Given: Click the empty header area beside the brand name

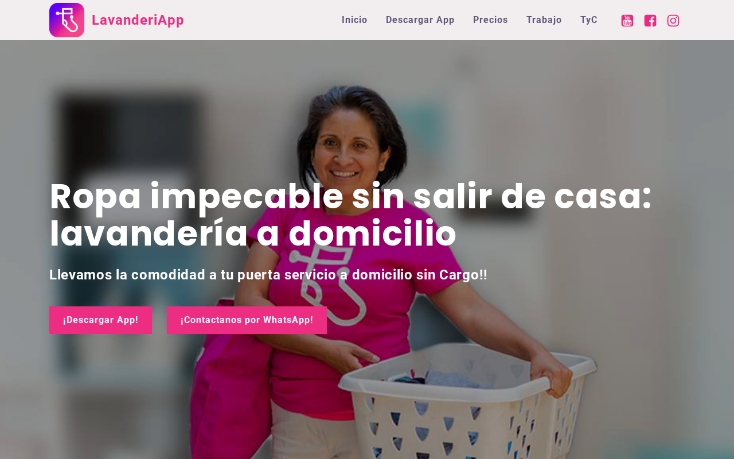Looking at the screenshot, I should click(261, 20).
